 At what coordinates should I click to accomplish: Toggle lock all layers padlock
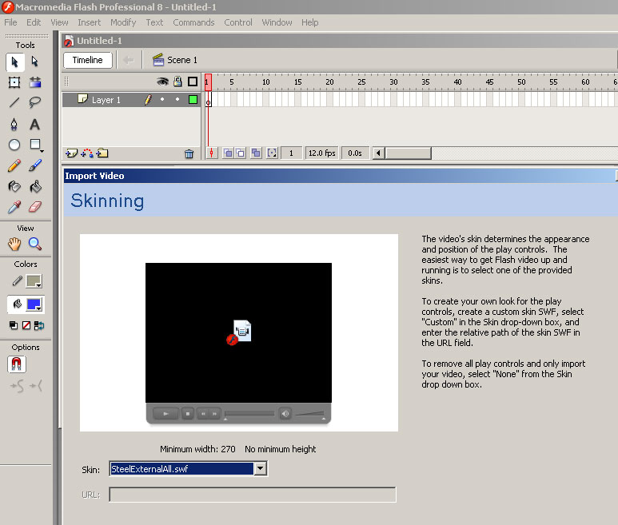coord(177,82)
